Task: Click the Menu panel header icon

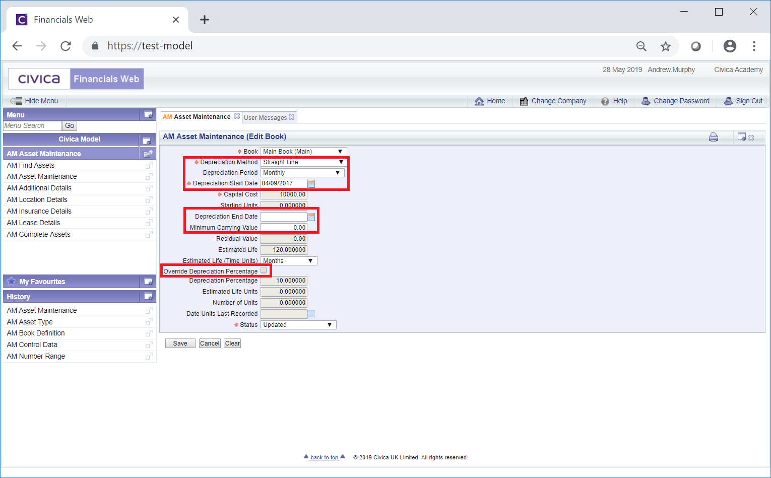Action: [x=148, y=114]
